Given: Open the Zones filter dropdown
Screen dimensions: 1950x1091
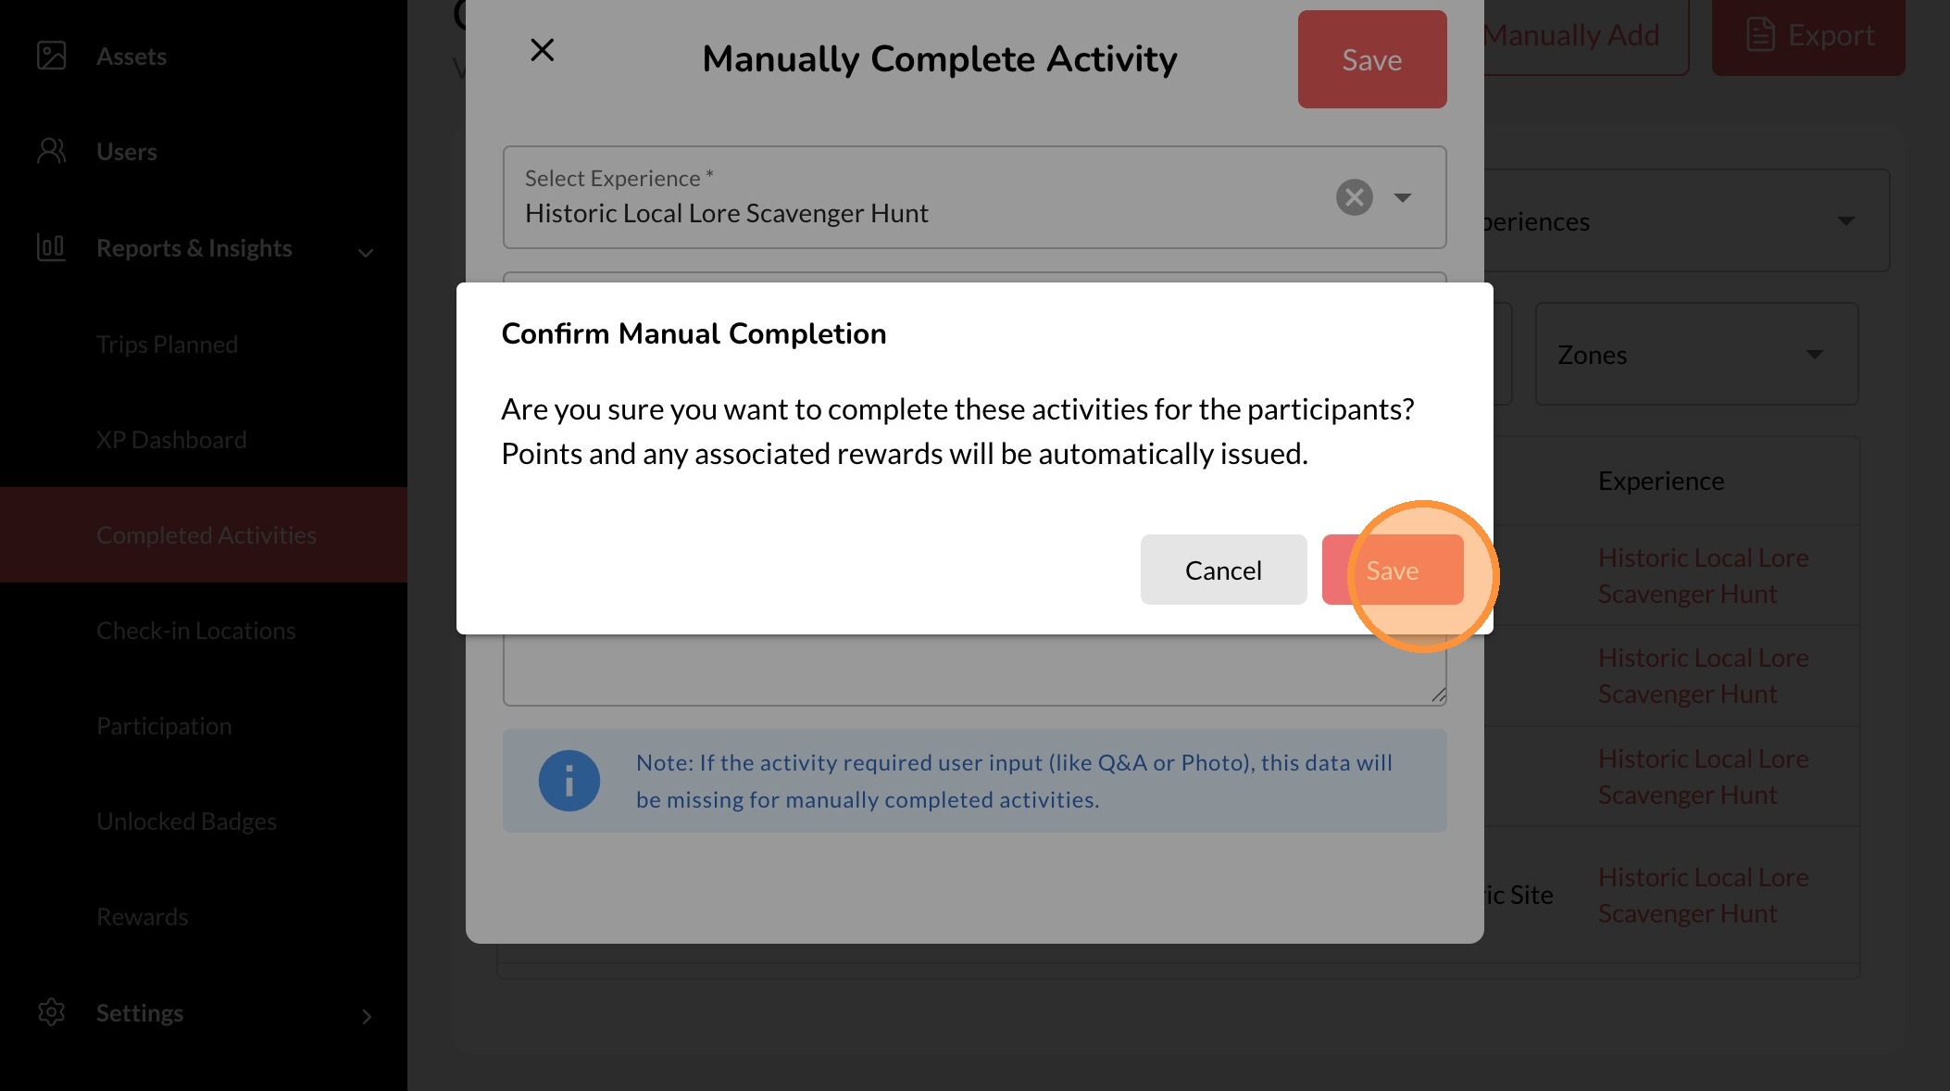Looking at the screenshot, I should [1696, 355].
